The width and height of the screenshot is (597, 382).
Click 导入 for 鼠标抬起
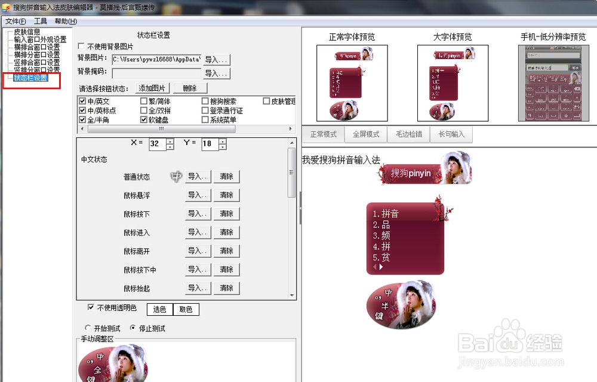tap(198, 288)
